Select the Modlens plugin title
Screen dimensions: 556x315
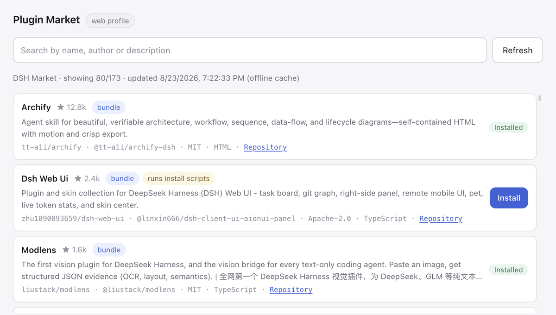pyautogui.click(x=38, y=250)
